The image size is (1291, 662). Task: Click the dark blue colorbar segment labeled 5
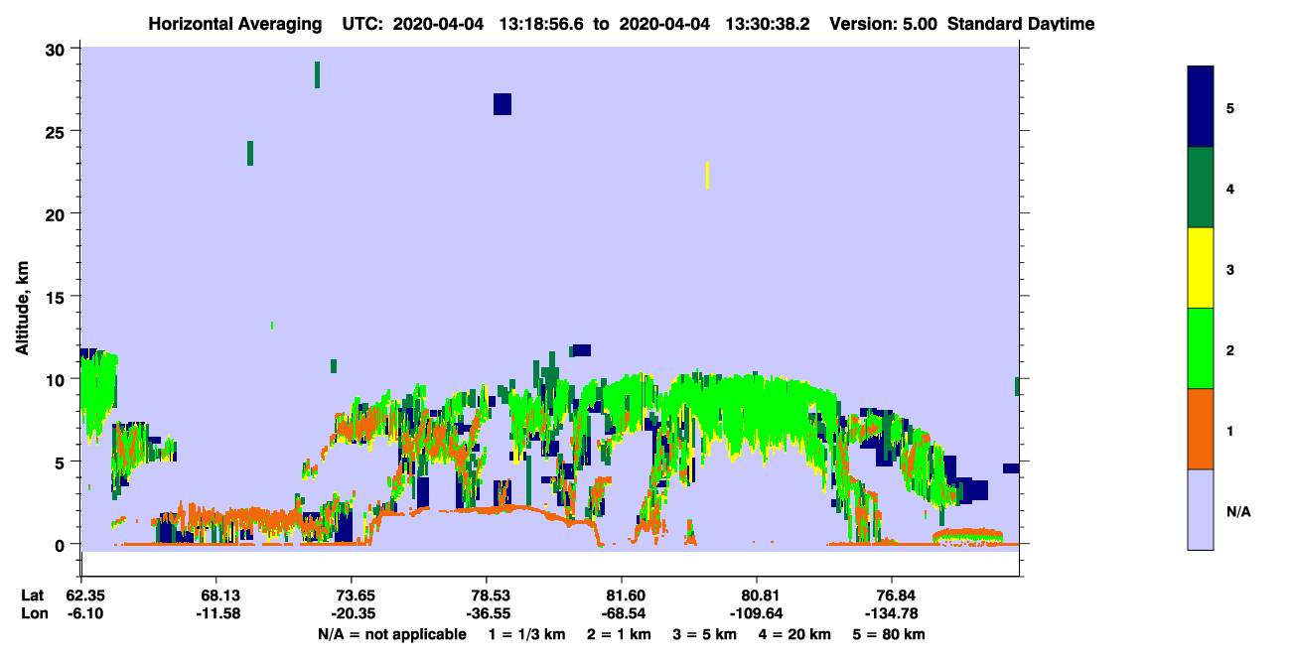pos(1201,106)
